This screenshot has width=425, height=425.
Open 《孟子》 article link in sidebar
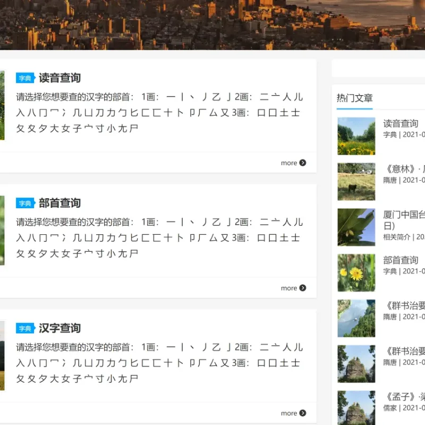coord(404,397)
